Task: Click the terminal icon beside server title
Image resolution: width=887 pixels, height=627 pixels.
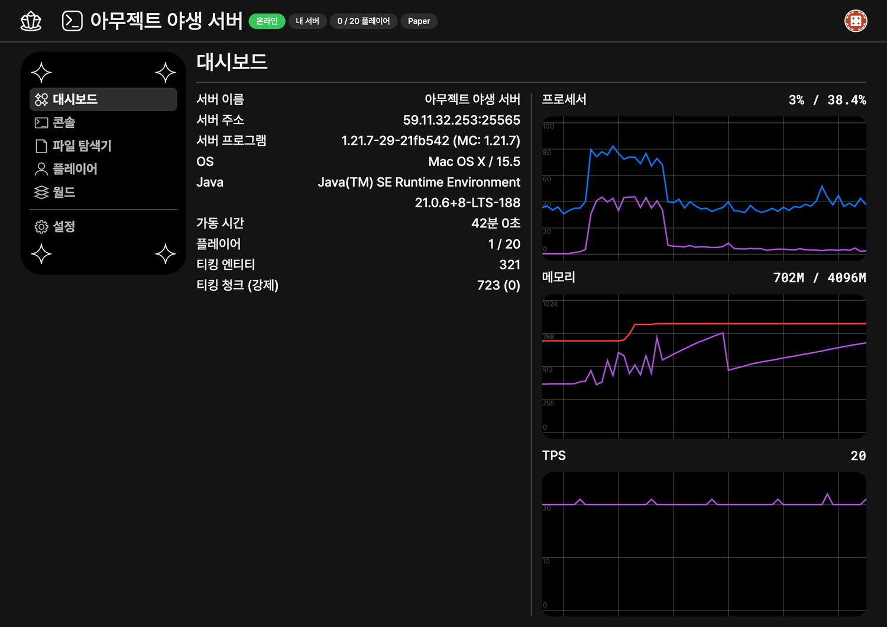Action: (72, 21)
